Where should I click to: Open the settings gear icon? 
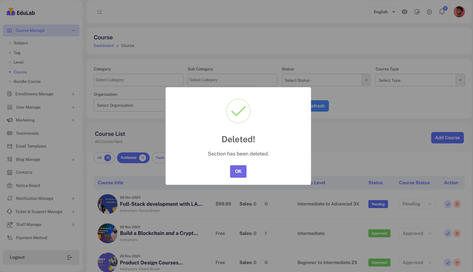429,12
